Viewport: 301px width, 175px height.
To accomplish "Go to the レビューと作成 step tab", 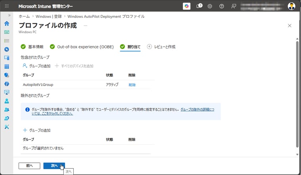I will (161, 47).
